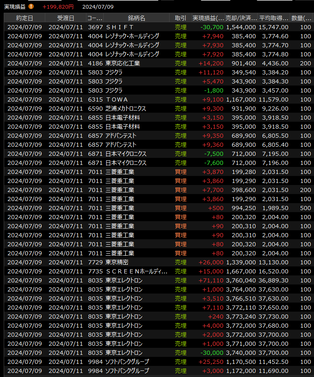The image size is (314, 377).
Task: Sort by 受渡日 column header
Action: tap(65, 18)
